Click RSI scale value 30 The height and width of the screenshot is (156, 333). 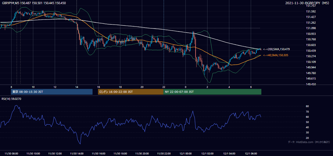click(307, 133)
